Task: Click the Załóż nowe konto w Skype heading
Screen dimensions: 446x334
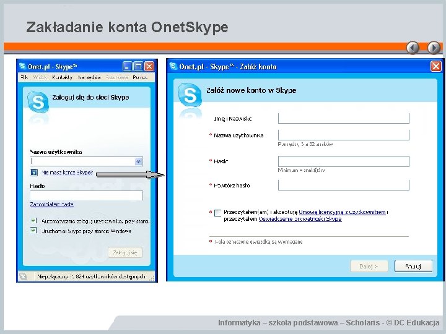Action: pyautogui.click(x=251, y=90)
